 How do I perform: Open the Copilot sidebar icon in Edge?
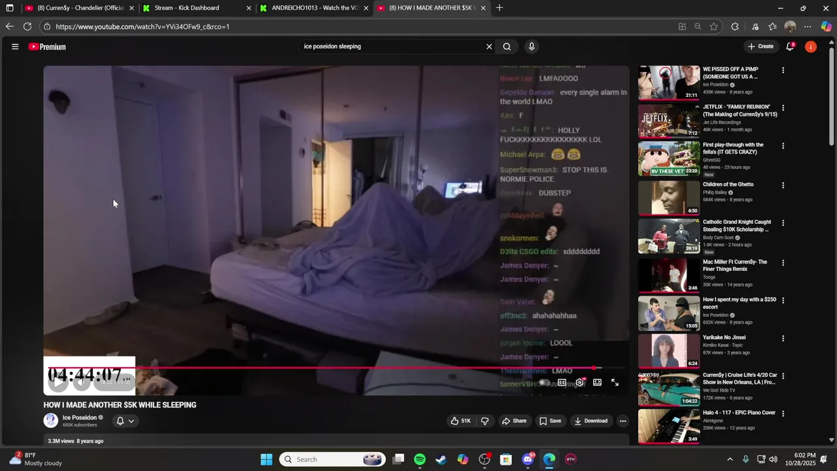(x=827, y=27)
